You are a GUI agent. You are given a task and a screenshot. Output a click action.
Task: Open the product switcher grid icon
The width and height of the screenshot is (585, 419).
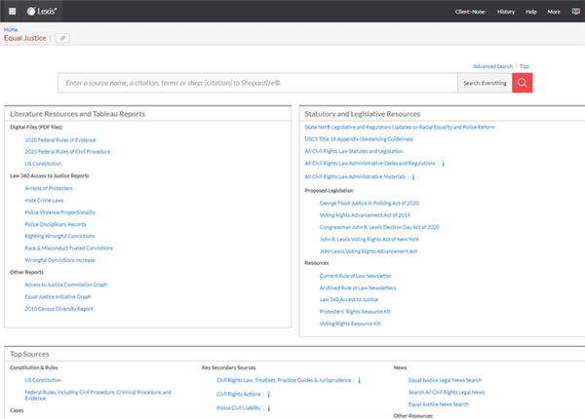pos(12,11)
